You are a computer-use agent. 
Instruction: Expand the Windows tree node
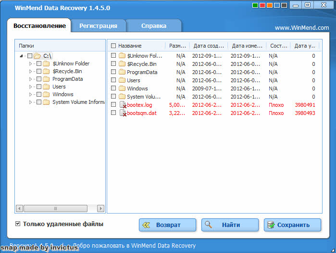tap(30, 95)
